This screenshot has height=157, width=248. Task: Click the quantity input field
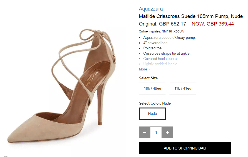pos(156,132)
